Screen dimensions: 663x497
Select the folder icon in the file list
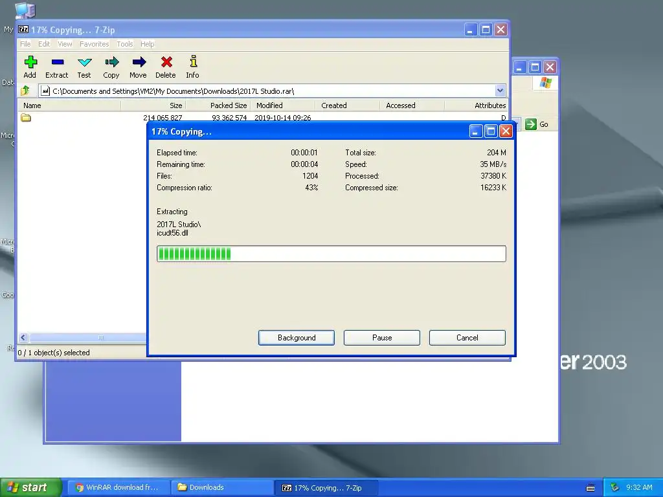pyautogui.click(x=26, y=118)
